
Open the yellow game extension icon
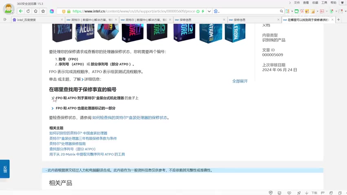tap(307, 11)
